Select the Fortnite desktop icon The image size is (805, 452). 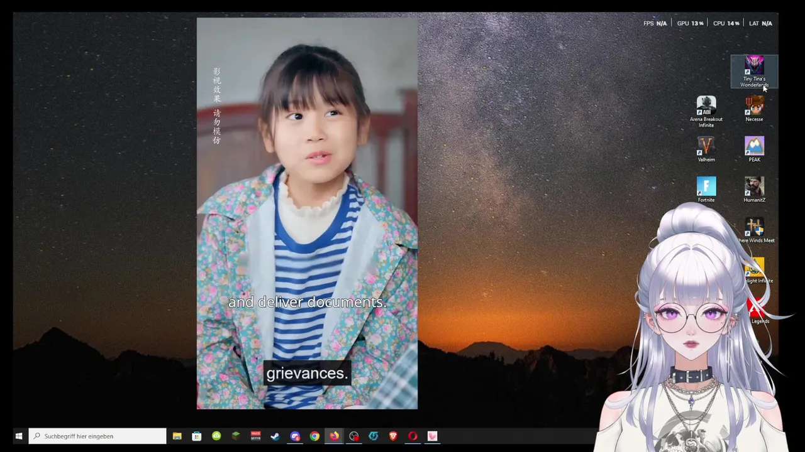706,190
